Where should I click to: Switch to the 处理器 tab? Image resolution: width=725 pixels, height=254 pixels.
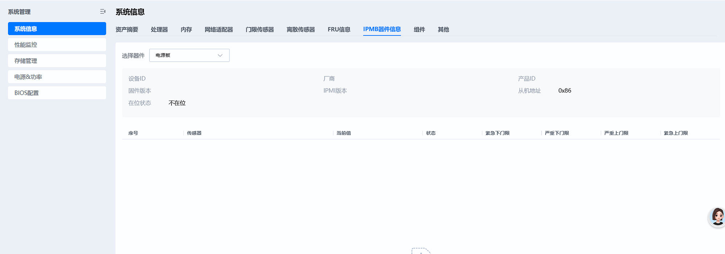coord(159,30)
